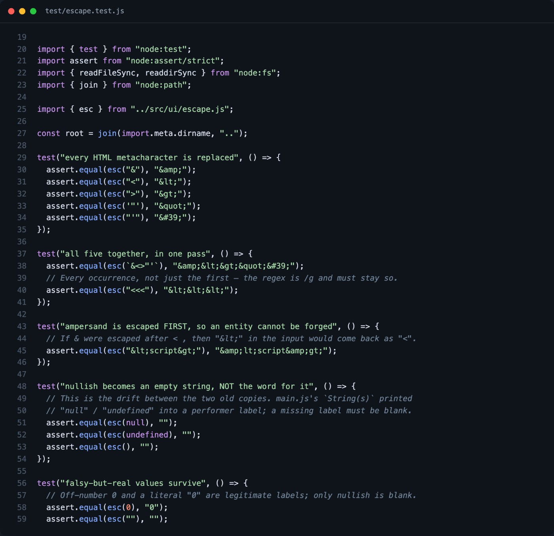
Task: Click import.meta.dirname on line 27
Action: point(166,133)
